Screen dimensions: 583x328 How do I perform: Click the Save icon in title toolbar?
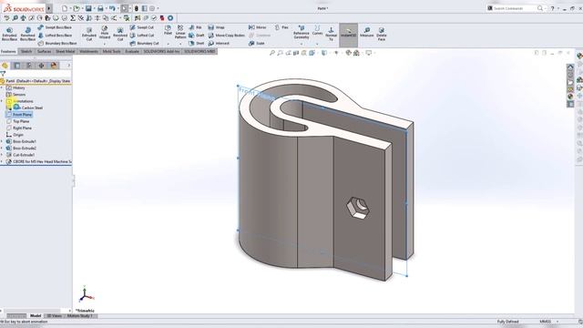coord(88,8)
